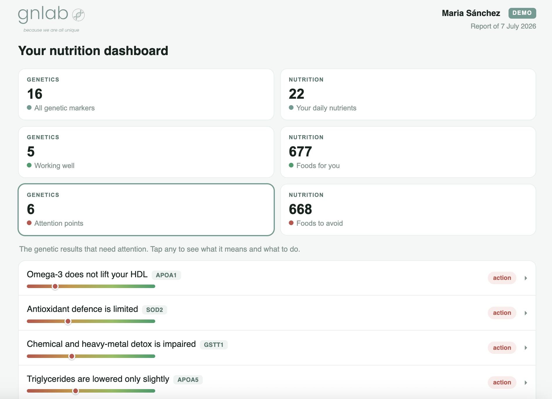The width and height of the screenshot is (552, 399).
Task: Click the red dot beside Attention points
Action: [x=29, y=223]
